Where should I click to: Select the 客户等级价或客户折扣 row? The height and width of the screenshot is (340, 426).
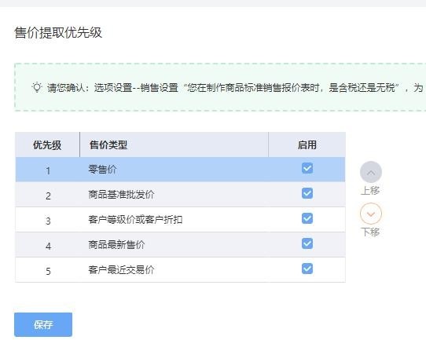click(181, 220)
